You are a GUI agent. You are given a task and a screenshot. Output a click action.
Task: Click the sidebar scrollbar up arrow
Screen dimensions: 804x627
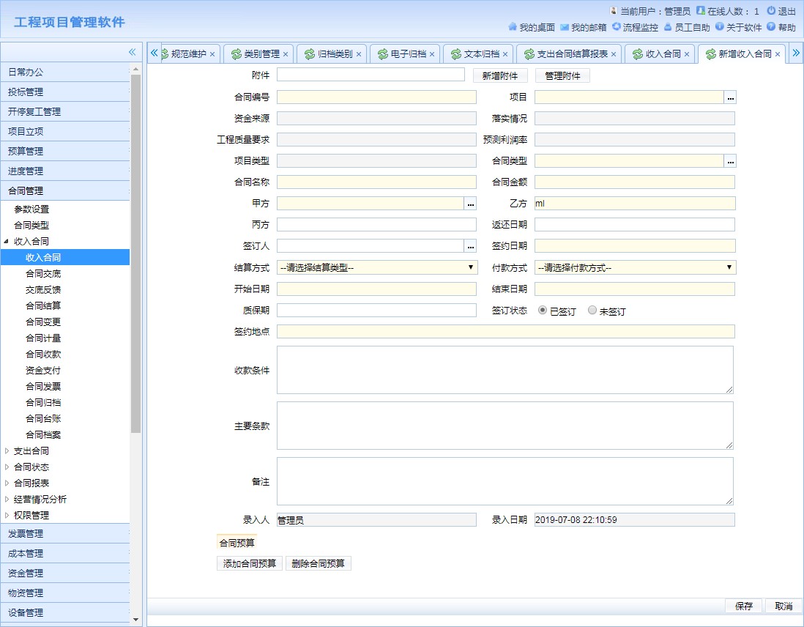(135, 69)
